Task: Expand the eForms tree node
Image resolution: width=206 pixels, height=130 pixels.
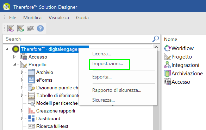Action: coord(22,80)
